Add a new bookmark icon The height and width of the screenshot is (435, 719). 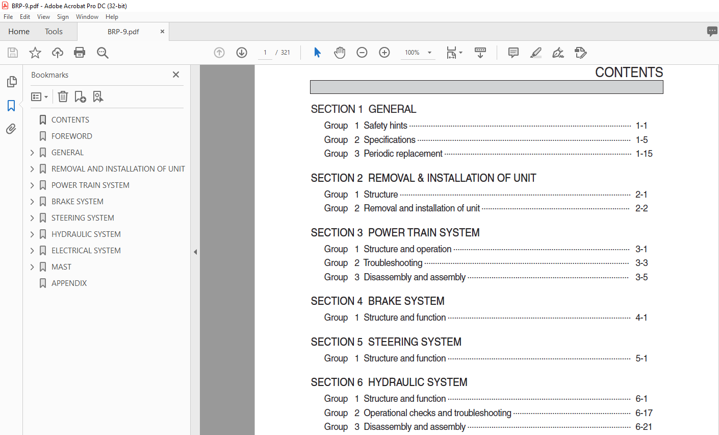[x=80, y=96]
